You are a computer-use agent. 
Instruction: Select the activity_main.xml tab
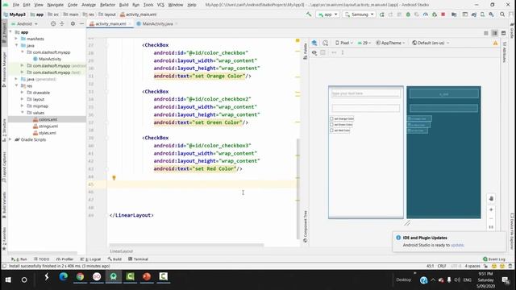click(x=110, y=23)
